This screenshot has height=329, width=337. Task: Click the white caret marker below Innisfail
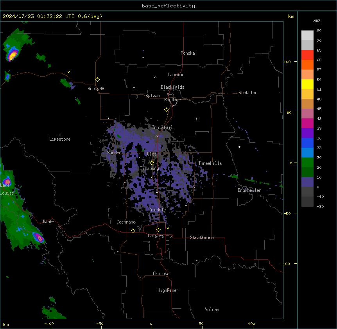[156, 136]
